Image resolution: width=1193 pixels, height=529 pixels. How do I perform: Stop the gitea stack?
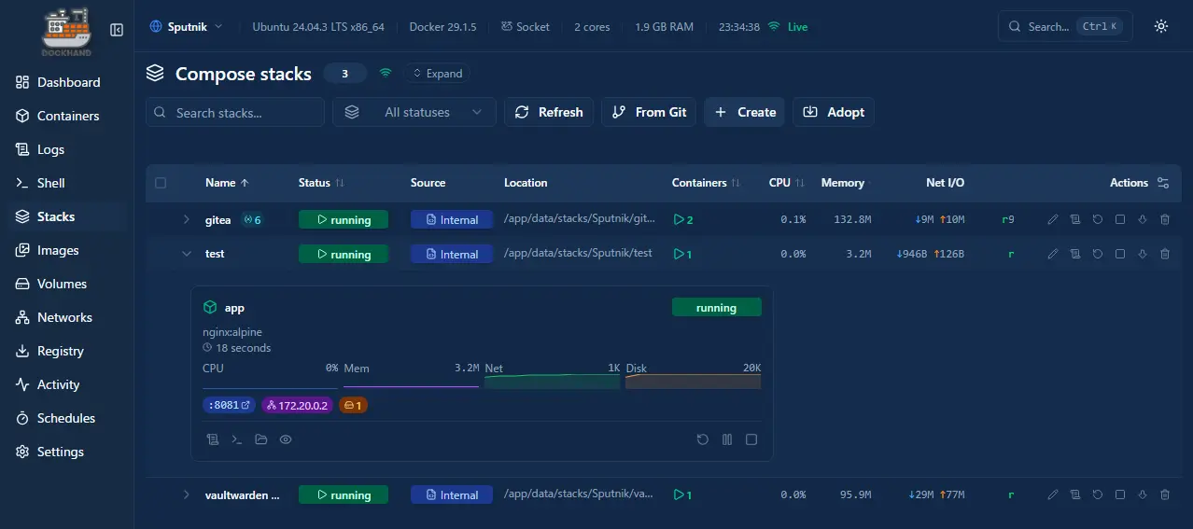point(1120,220)
